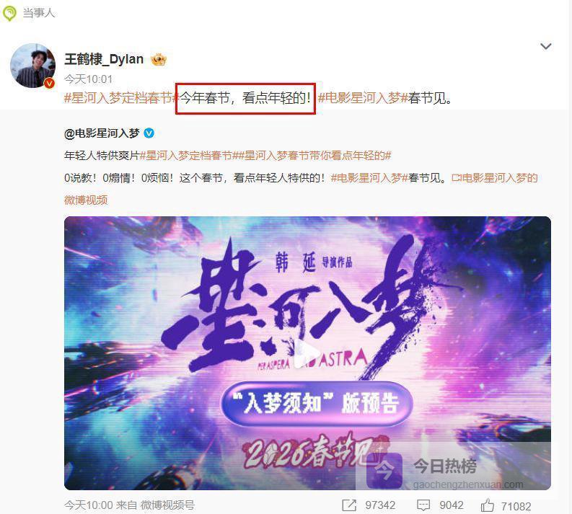Visit the @电影星河入梦 account link

point(102,133)
